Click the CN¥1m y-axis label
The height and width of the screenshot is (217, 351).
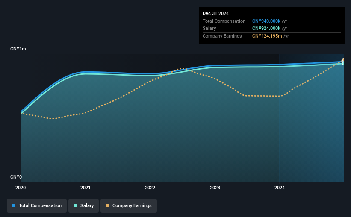pyautogui.click(x=18, y=49)
